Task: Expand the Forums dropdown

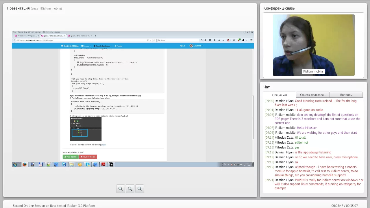Action: 86,46
